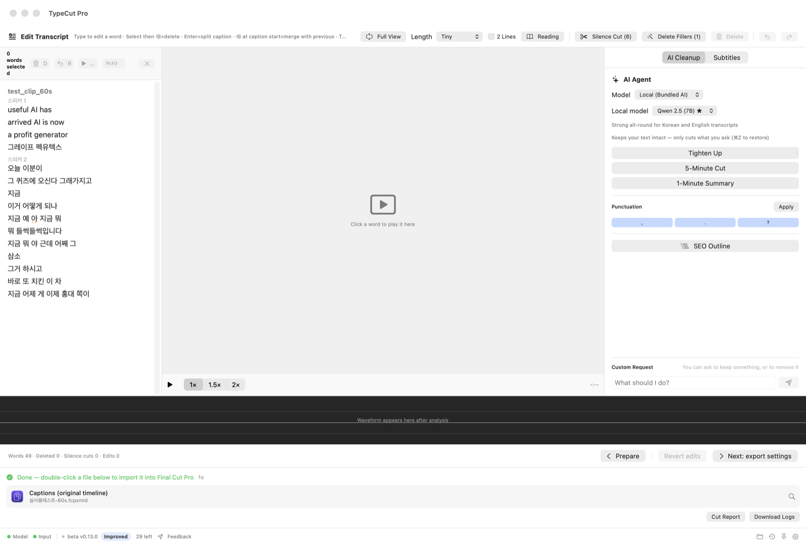Click the video play placeholder icon
The height and width of the screenshot is (545, 806).
coord(383,204)
